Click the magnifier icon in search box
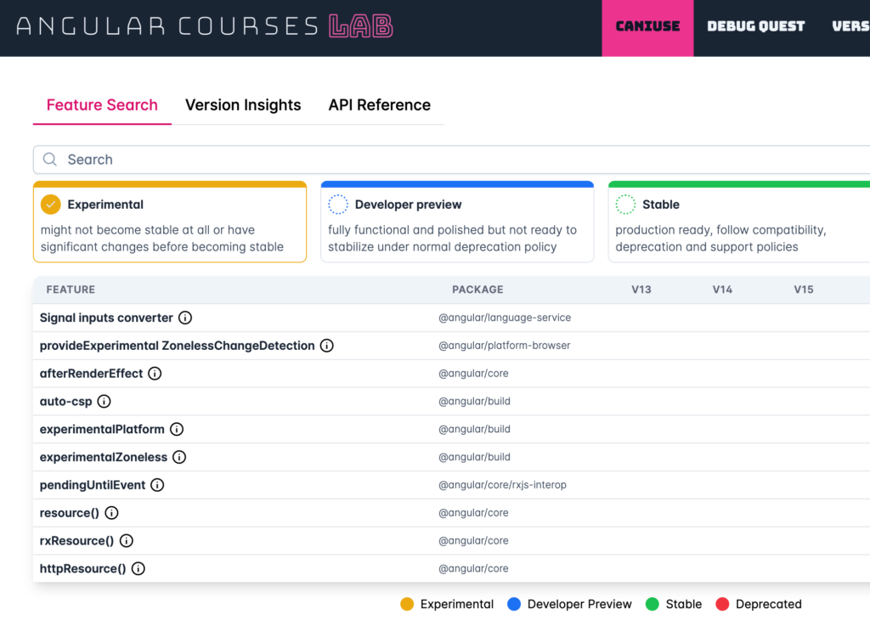The height and width of the screenshot is (626, 870). pyautogui.click(x=50, y=160)
